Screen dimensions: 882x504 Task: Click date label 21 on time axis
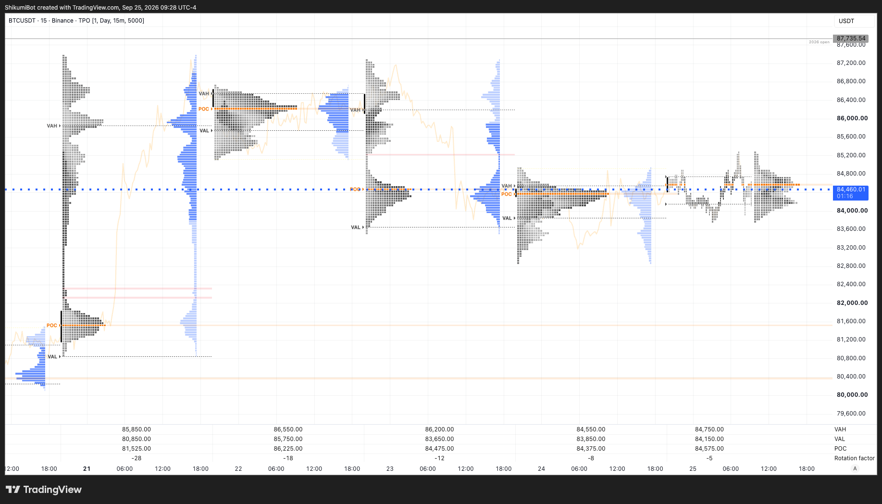(87, 468)
